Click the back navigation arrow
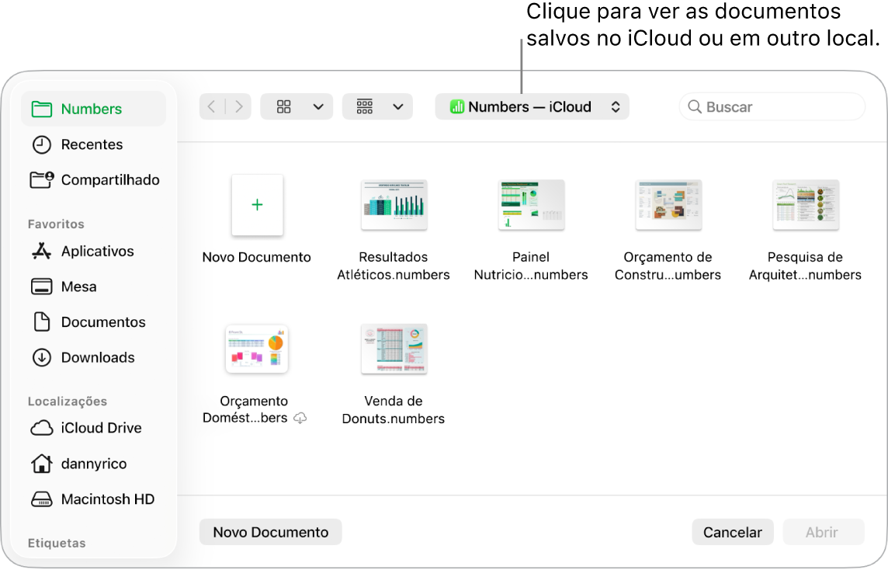The width and height of the screenshot is (888, 570). tap(211, 106)
